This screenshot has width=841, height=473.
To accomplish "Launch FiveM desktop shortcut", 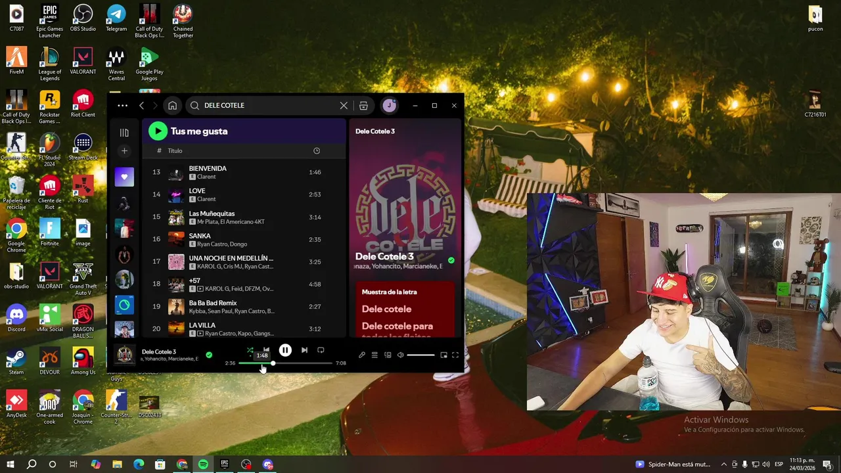I will (x=16, y=60).
